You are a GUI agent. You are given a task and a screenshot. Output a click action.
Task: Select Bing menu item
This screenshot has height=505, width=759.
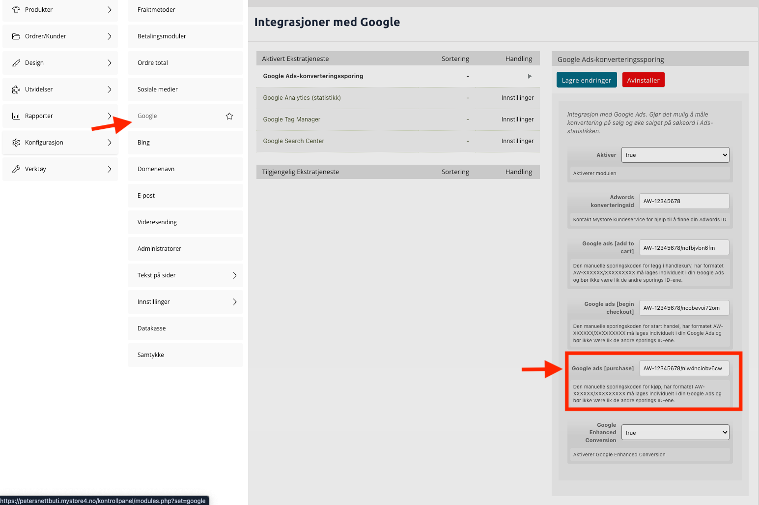tap(185, 143)
